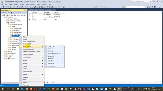Open the Policies submenu in context menu

click(x=32, y=66)
